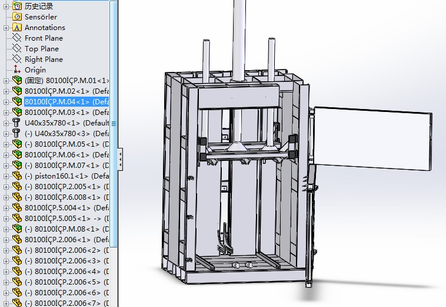The height and width of the screenshot is (307, 446).
Task: Click the assembly icon of 80100İÇP.M.07<1>
Action: 17,166
